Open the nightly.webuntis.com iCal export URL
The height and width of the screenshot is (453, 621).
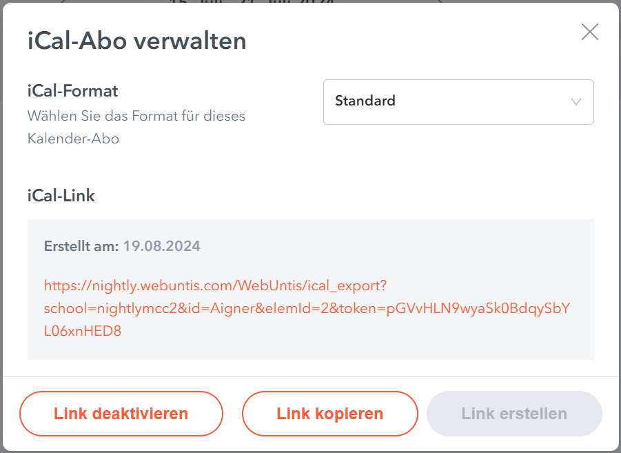215,285
